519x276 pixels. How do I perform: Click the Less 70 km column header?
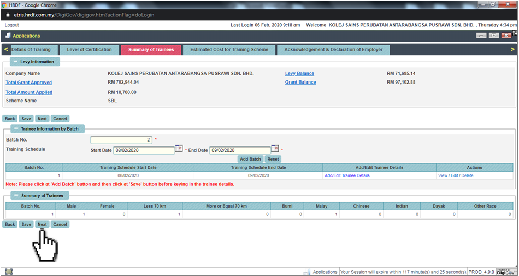click(x=155, y=206)
